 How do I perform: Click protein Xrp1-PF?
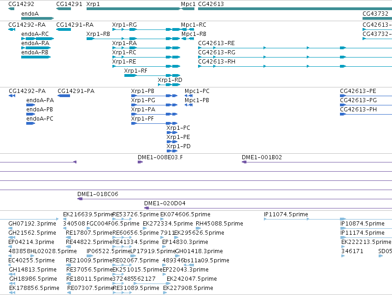[142, 119]
